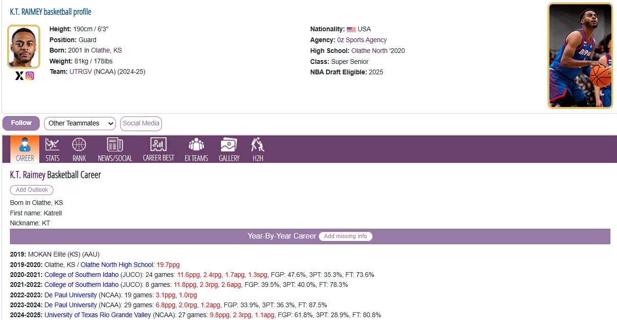617x320 pixels.
Task: Open the Stats tab
Action: (x=53, y=149)
